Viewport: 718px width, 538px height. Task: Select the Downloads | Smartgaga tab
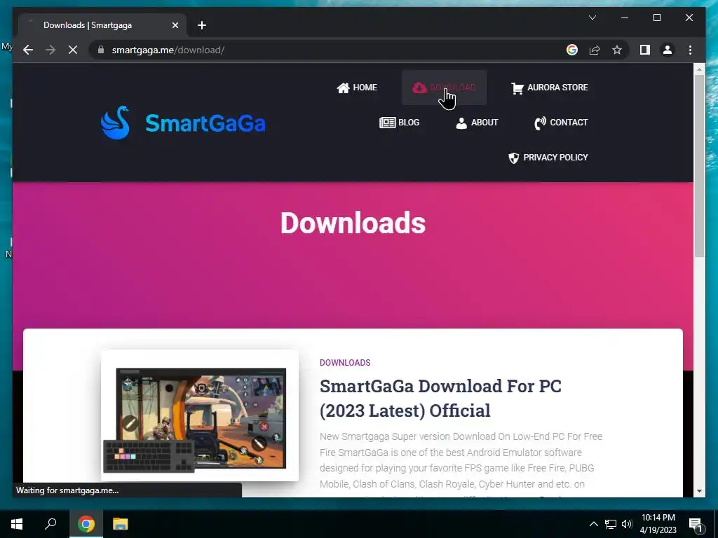[x=102, y=25]
